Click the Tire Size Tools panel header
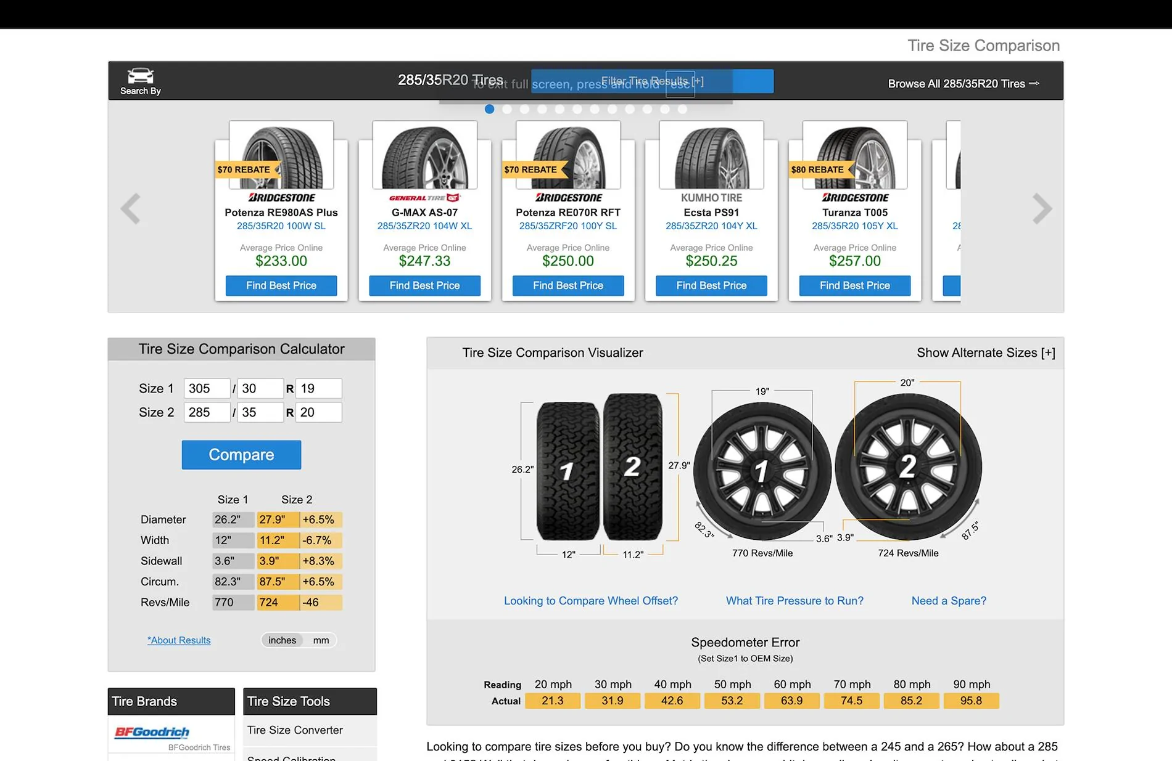1172x761 pixels. 310,701
